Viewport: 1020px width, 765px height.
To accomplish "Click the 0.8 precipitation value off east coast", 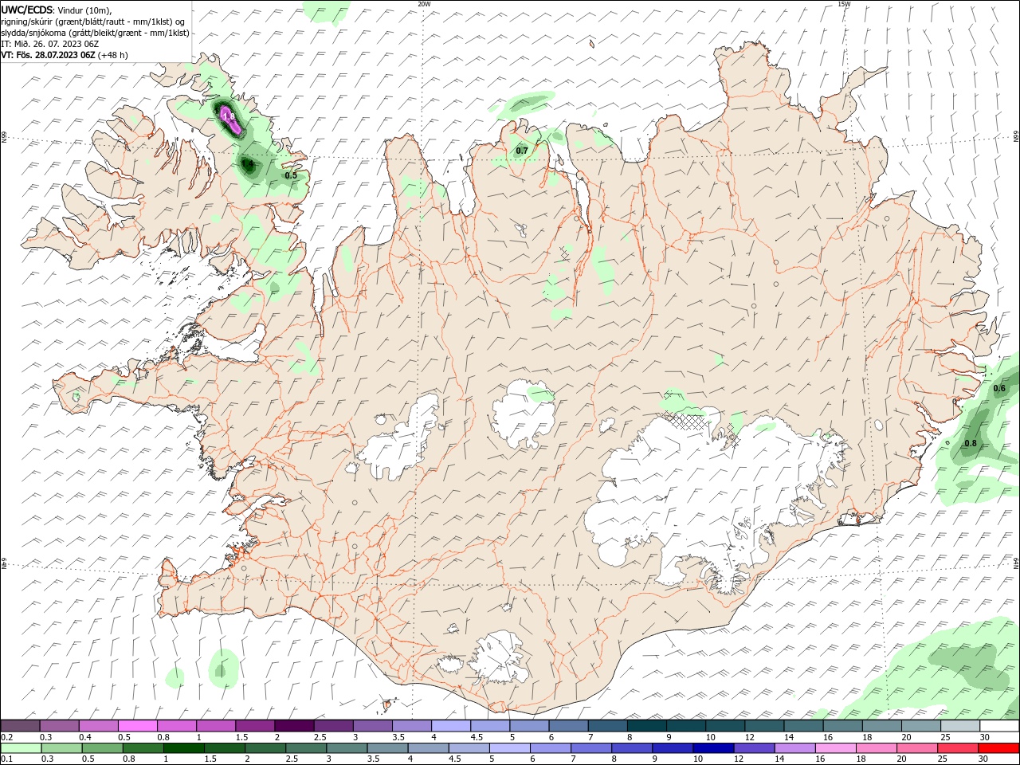I will [970, 444].
